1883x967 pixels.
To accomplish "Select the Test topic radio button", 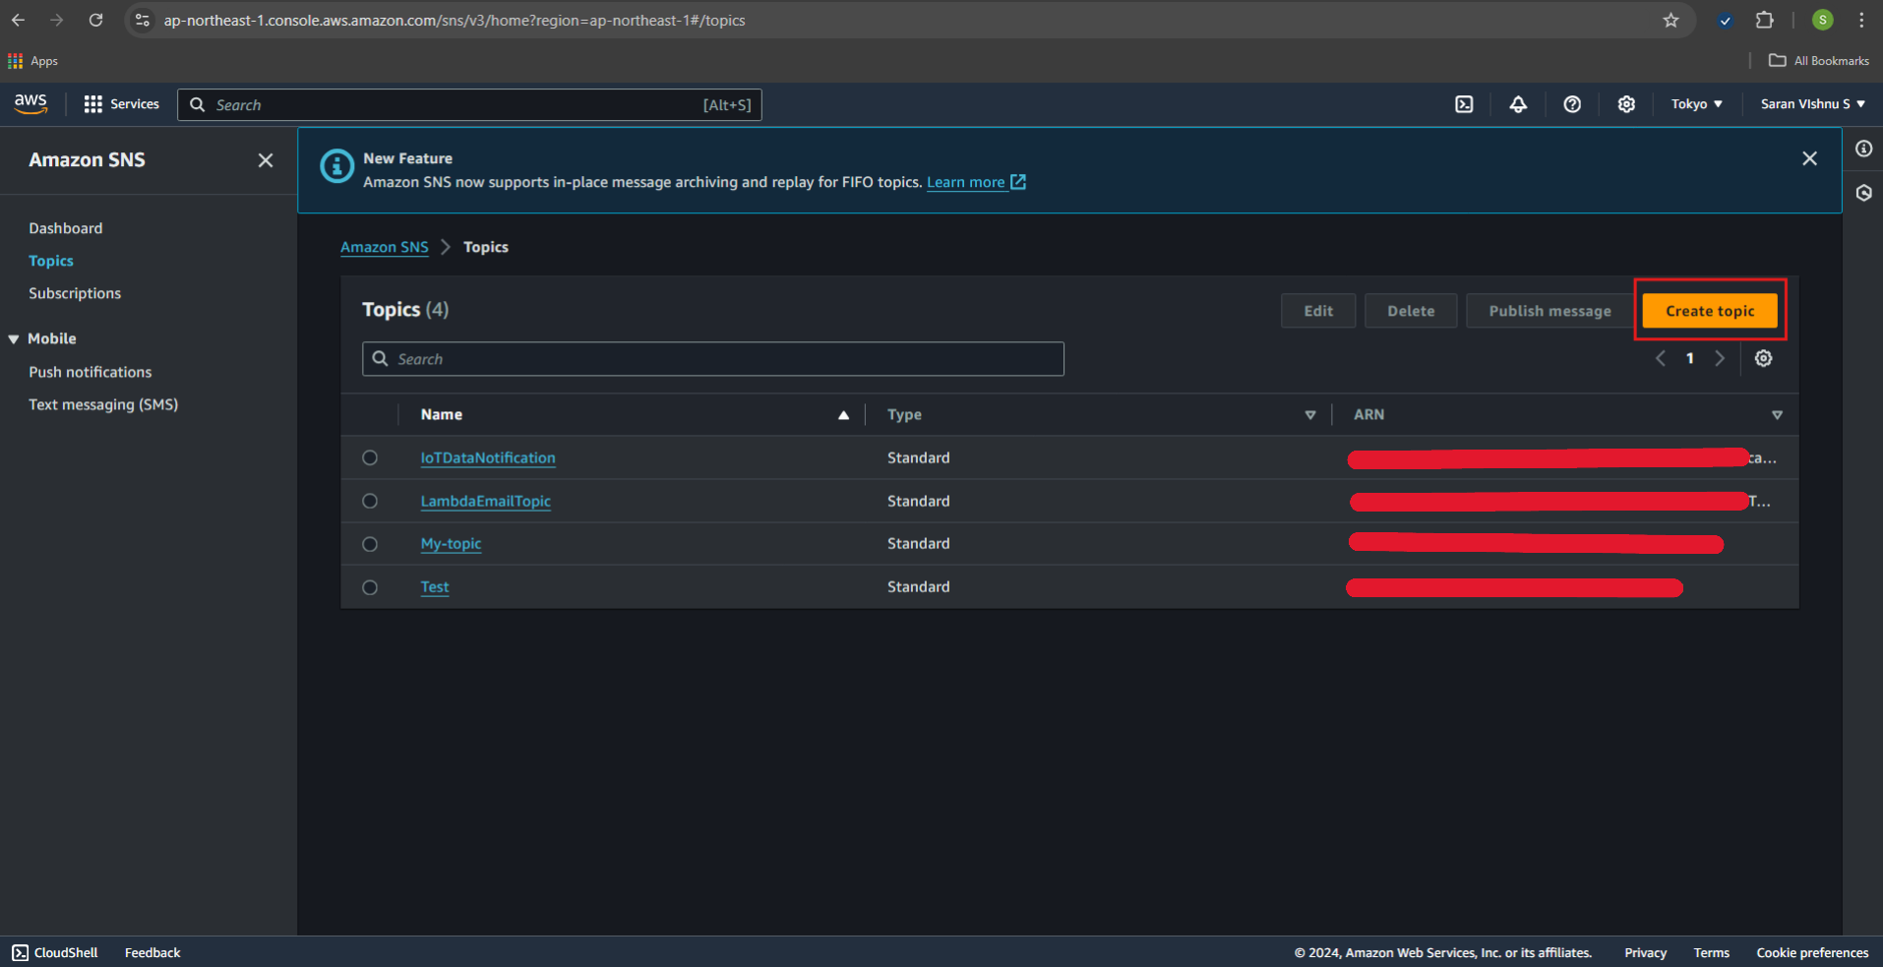I will [370, 587].
